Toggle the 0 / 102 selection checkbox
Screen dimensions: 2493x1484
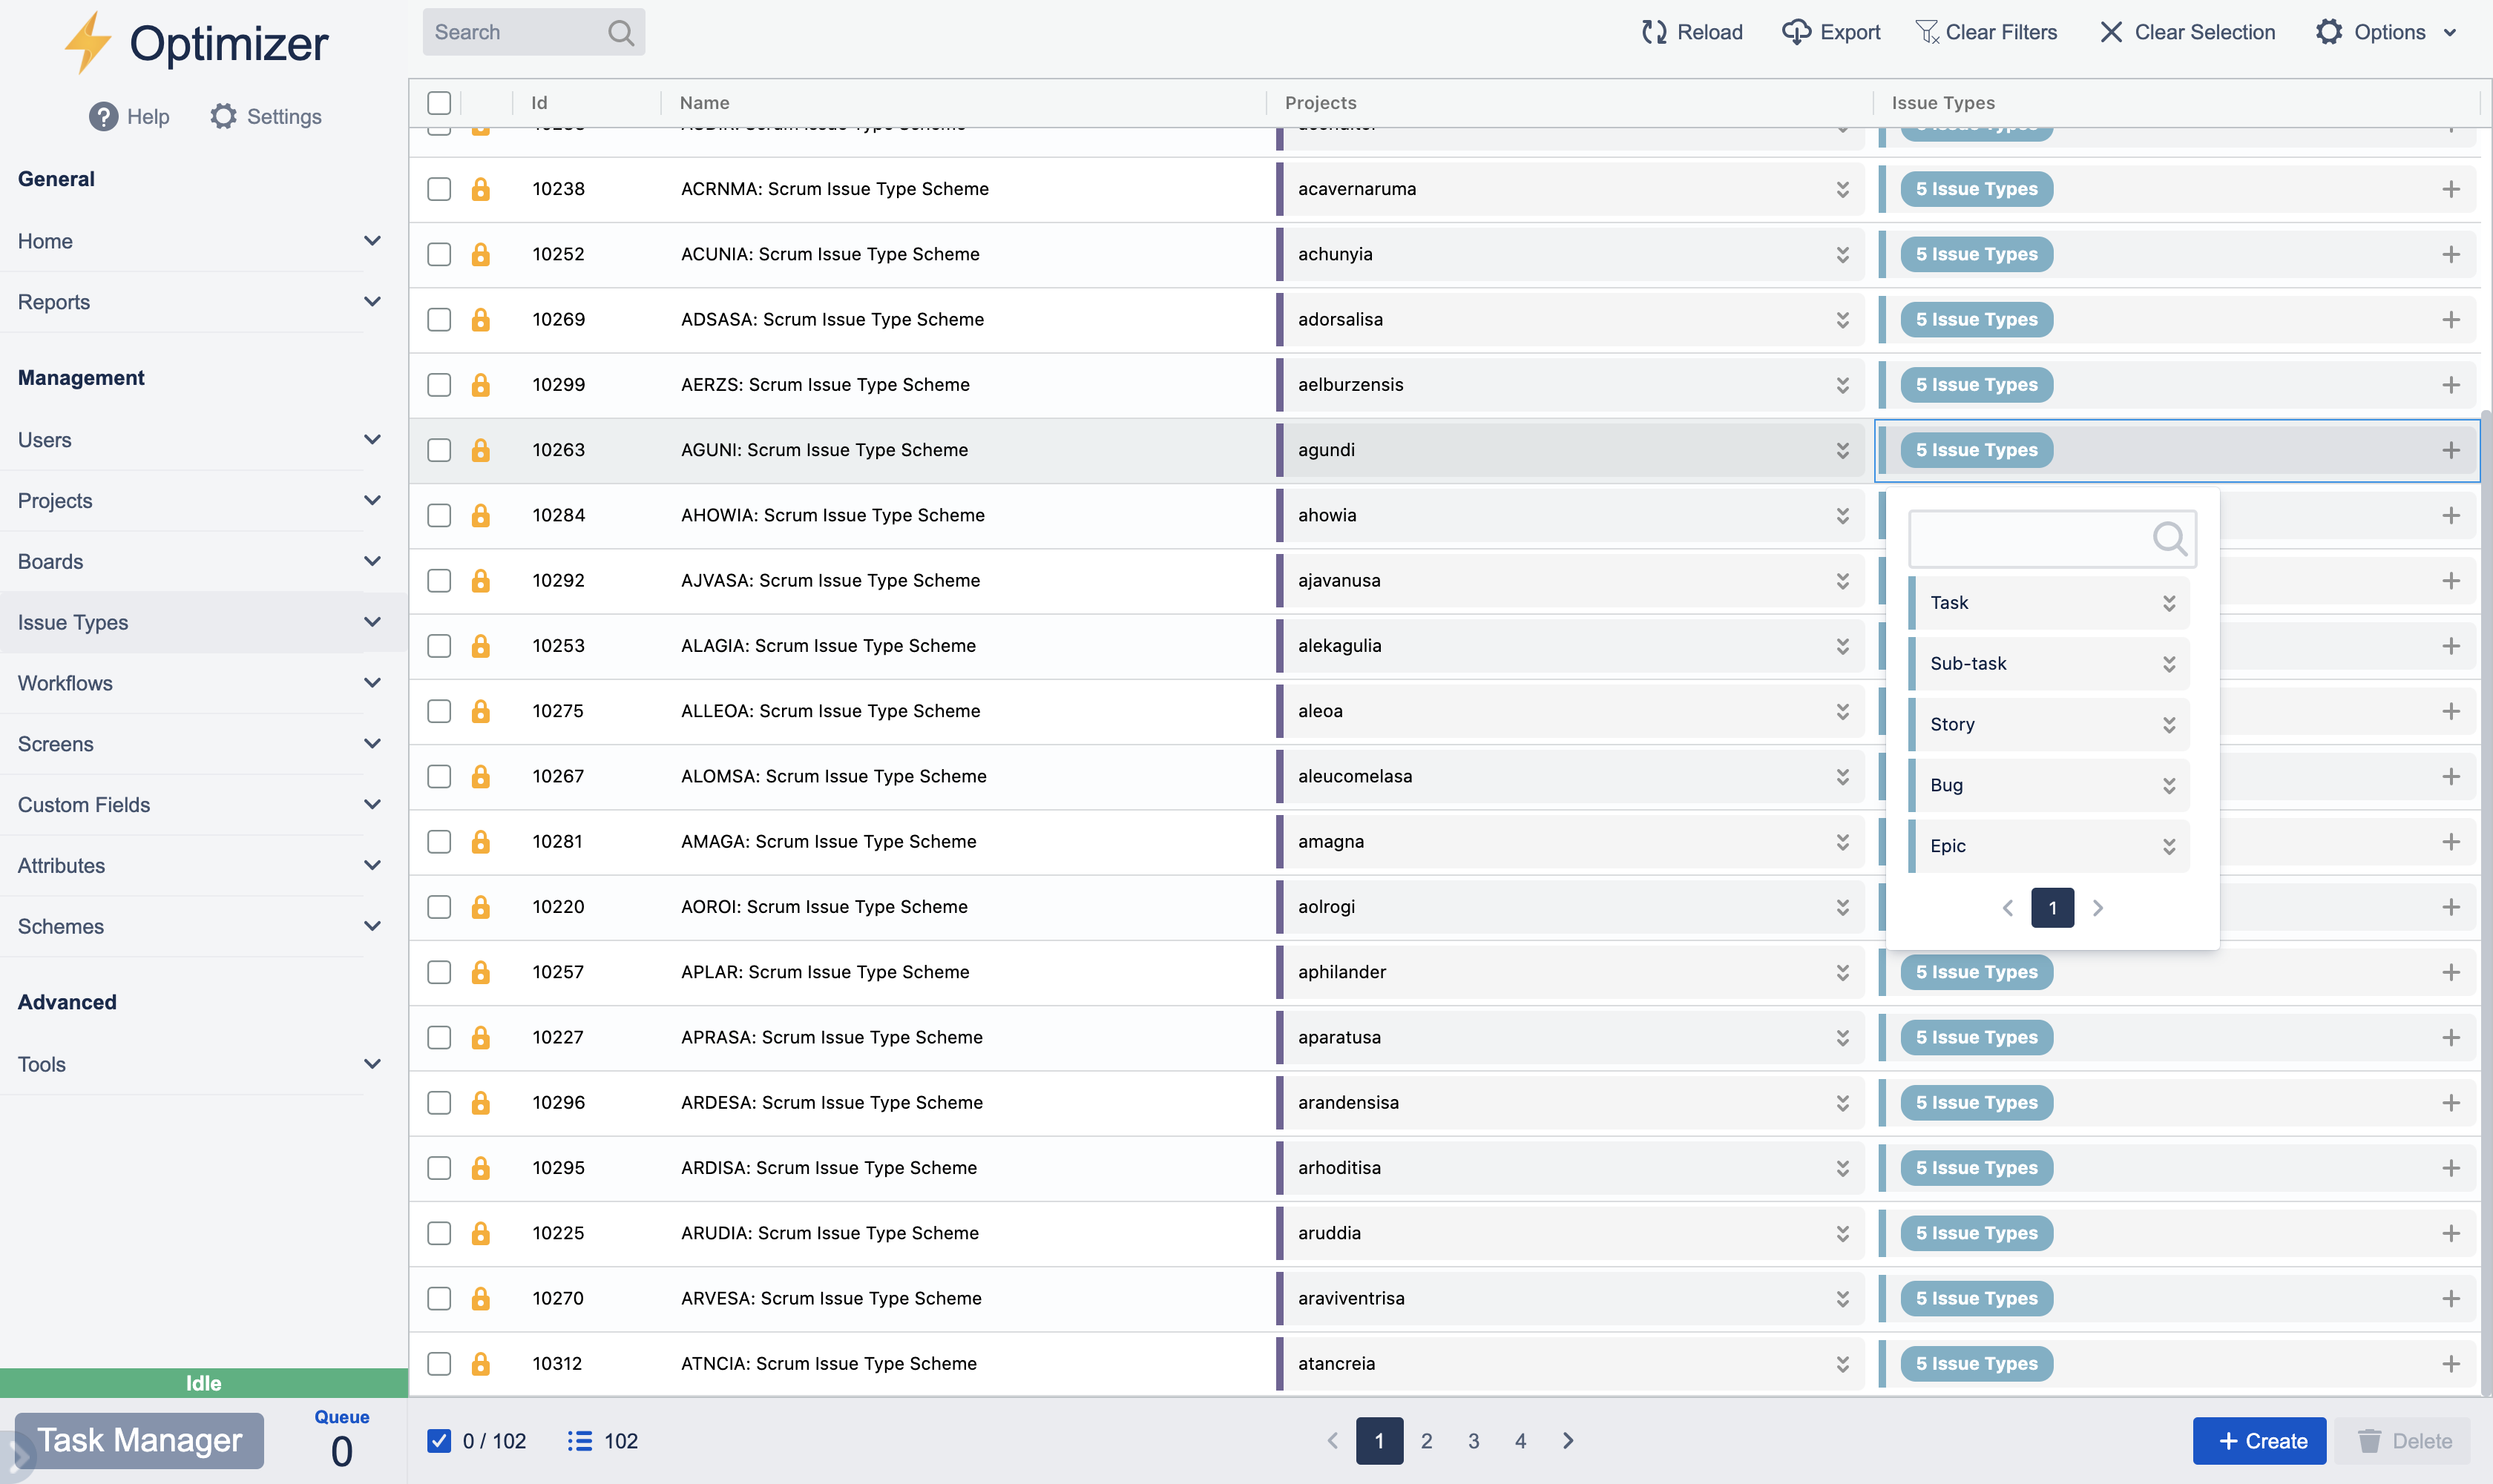click(439, 1440)
